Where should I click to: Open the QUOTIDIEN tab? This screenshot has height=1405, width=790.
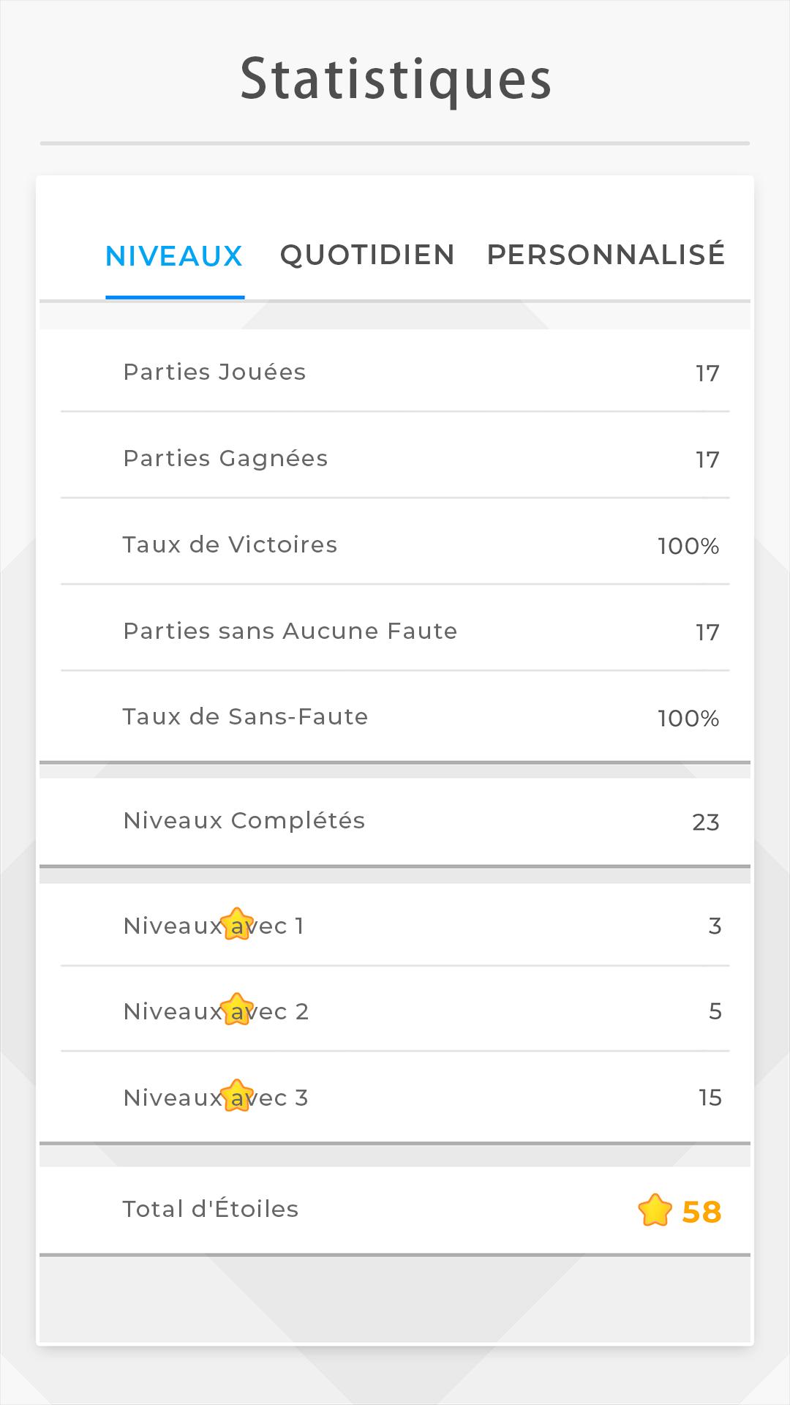pos(367,255)
